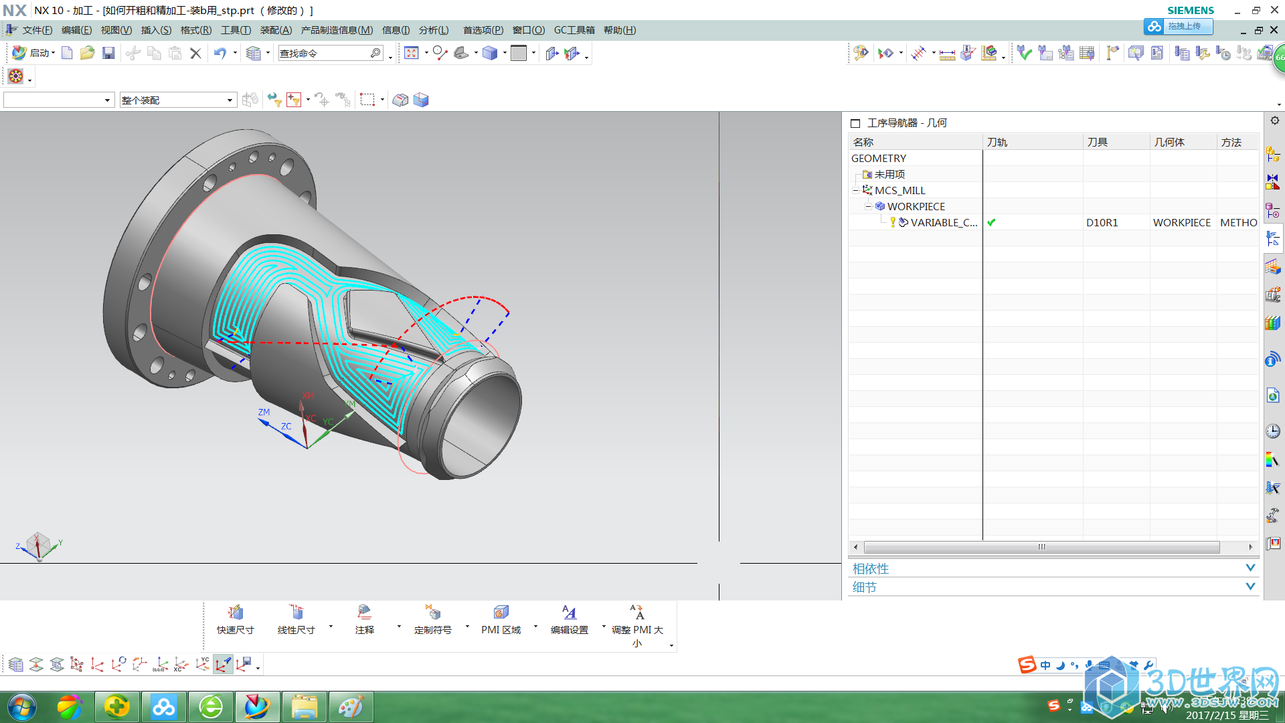Image resolution: width=1285 pixels, height=723 pixels.
Task: Click the 查找命令 search field
Action: [x=331, y=54]
